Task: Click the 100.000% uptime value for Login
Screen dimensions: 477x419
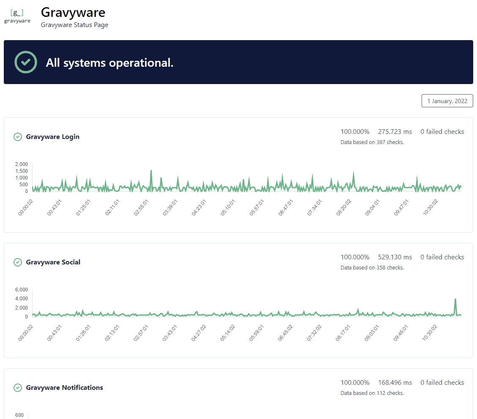Action: (355, 131)
